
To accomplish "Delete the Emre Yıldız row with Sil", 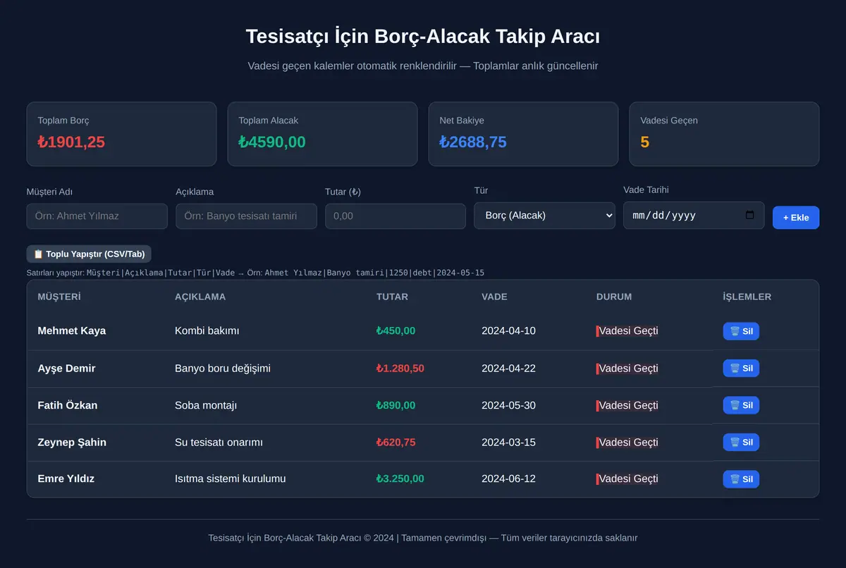I will coord(741,479).
